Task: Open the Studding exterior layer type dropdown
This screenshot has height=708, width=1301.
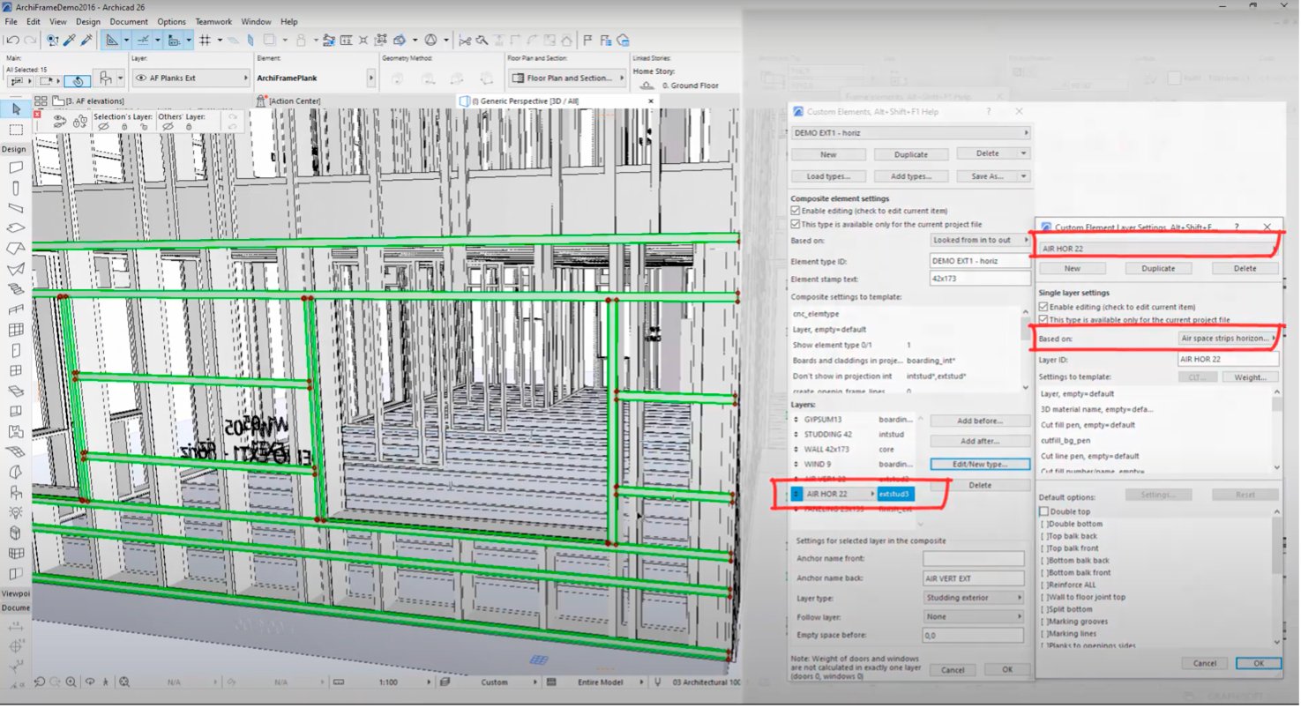Action: 974,598
